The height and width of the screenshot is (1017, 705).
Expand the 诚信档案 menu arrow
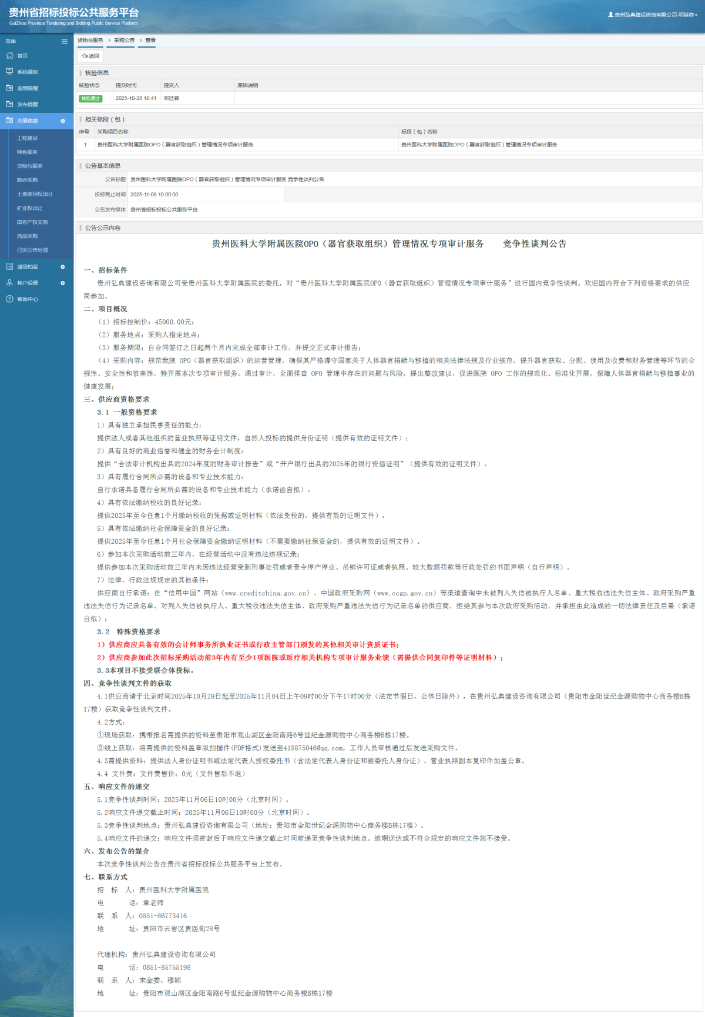click(x=63, y=267)
